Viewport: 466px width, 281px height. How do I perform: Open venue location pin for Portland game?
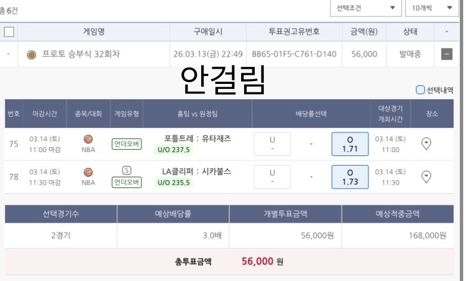[427, 144]
